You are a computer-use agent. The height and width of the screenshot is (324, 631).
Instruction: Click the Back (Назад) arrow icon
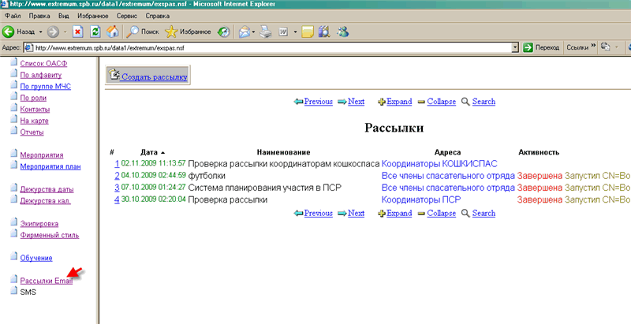pyautogui.click(x=8, y=32)
